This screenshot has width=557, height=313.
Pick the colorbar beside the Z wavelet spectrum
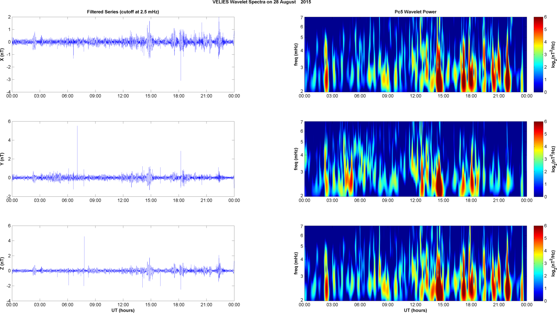click(x=538, y=263)
